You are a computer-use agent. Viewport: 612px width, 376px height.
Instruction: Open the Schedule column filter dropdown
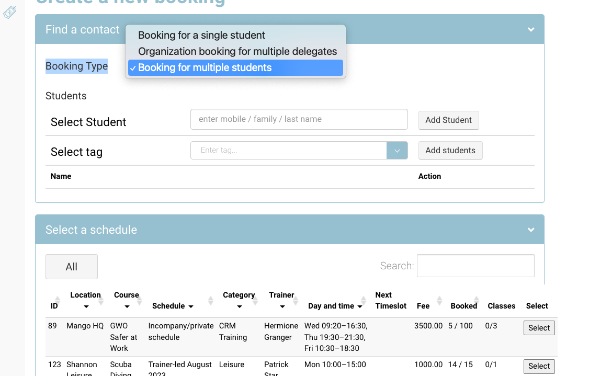[191, 306]
